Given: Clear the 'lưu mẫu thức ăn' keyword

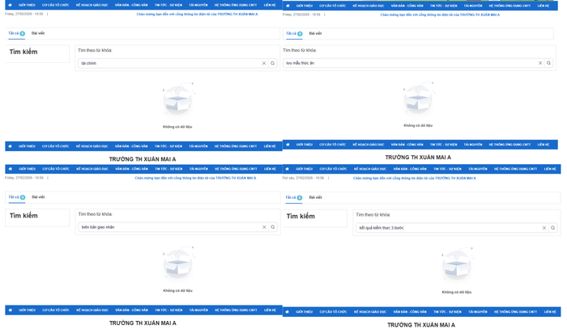Looking at the screenshot, I should (x=540, y=63).
